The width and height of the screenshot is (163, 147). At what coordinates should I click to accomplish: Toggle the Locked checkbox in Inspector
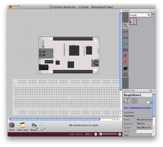[148, 102]
